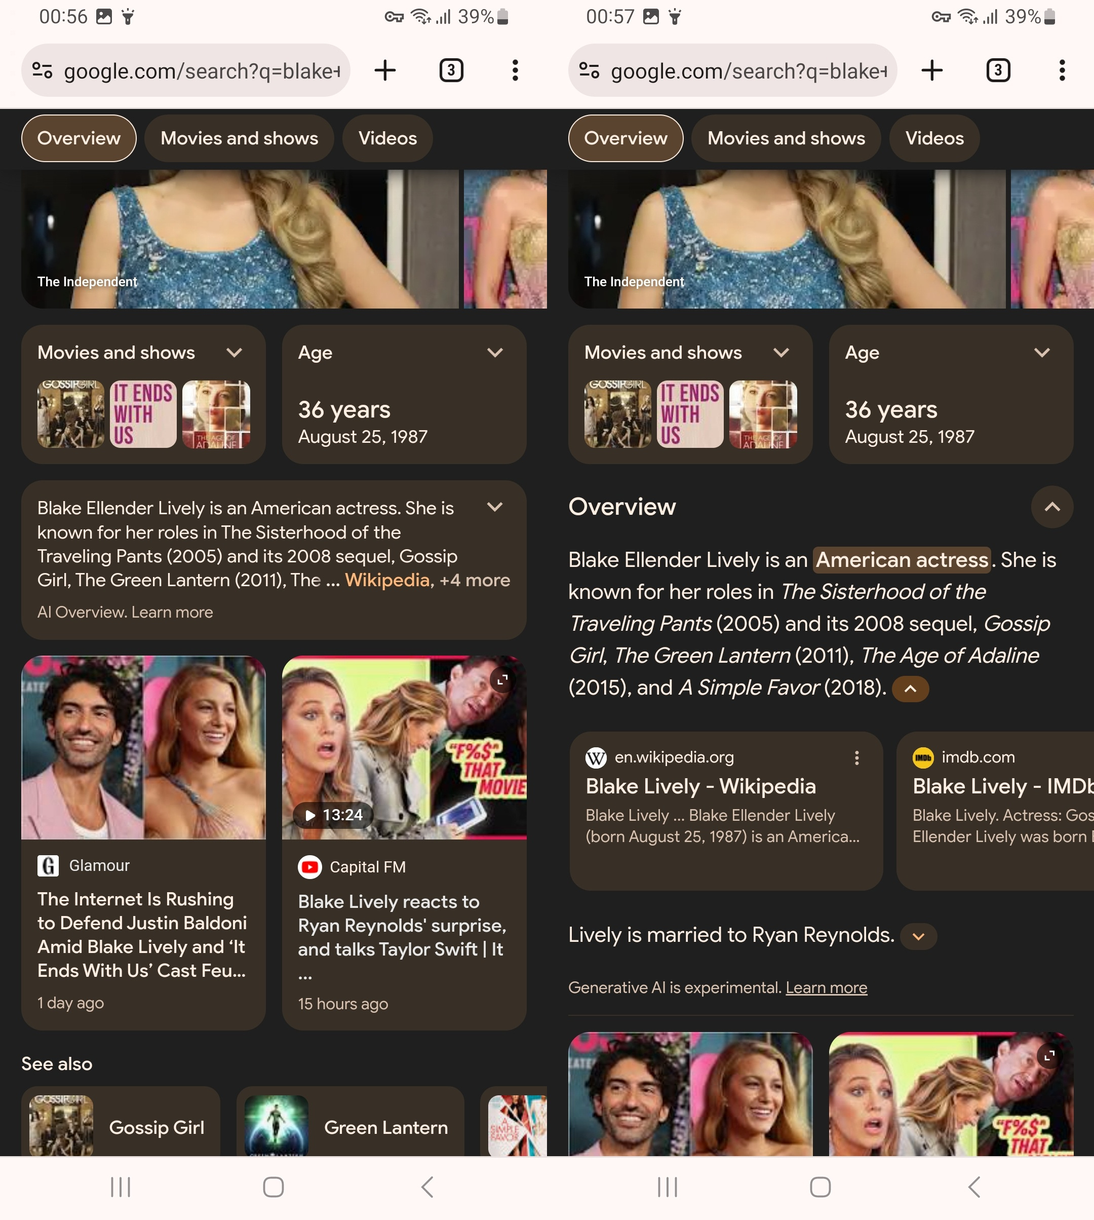1094x1220 pixels.
Task: Open new tab in right browser
Action: point(932,70)
